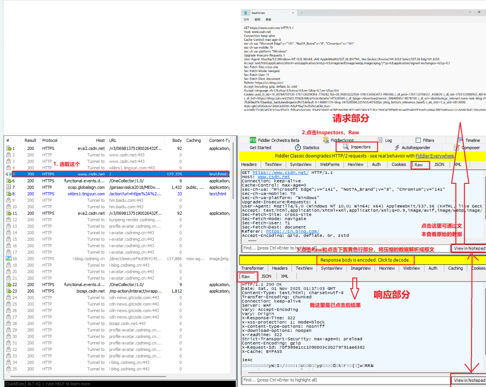
Task: Switch to the AutoResponder tab
Action: (x=412, y=147)
